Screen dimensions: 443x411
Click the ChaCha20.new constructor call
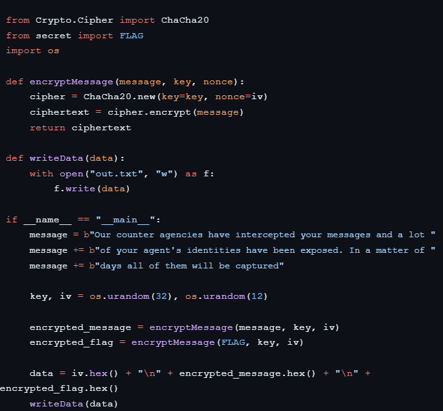point(113,97)
